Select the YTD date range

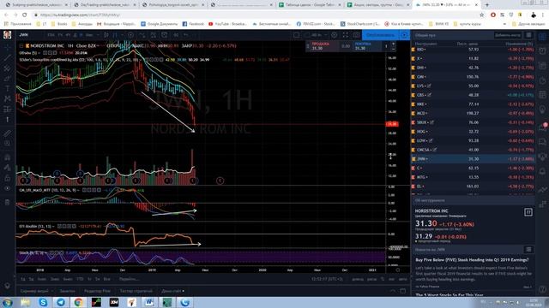click(80, 279)
